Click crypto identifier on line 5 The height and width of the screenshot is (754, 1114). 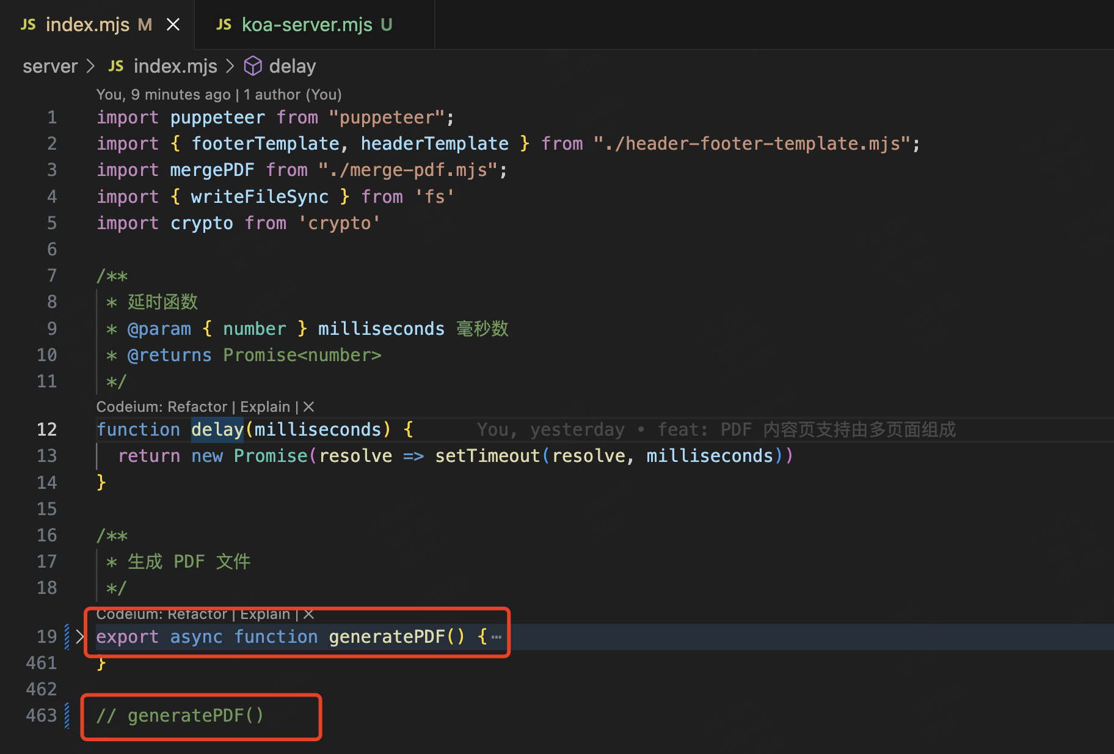[x=202, y=223]
